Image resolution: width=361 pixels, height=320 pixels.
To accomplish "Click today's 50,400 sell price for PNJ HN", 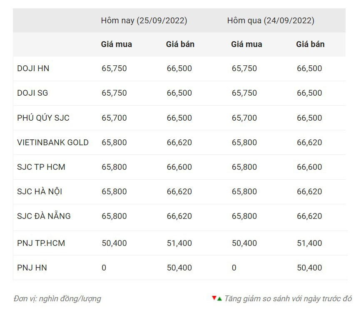I will [x=179, y=268].
